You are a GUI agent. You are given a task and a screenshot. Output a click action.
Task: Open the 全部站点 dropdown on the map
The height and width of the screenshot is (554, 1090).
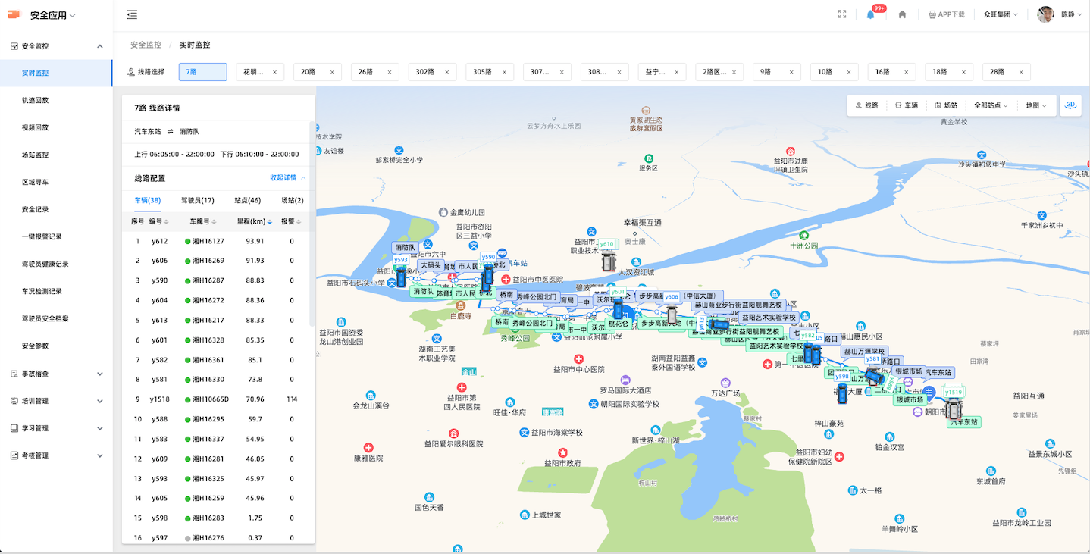pos(991,105)
